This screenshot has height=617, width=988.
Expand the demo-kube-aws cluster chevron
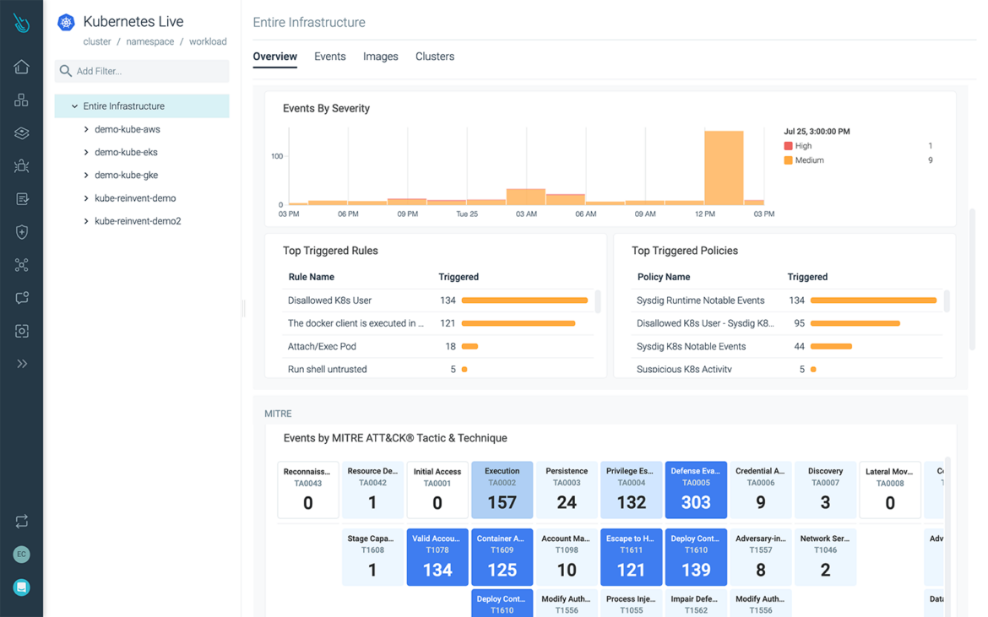coord(86,129)
